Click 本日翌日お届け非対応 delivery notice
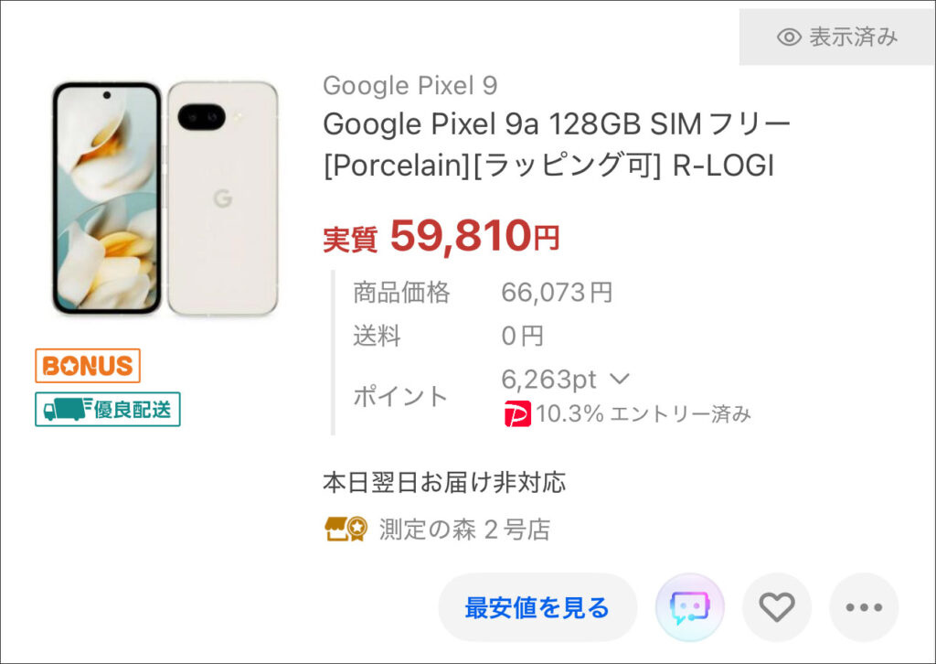The width and height of the screenshot is (936, 664). tap(444, 483)
